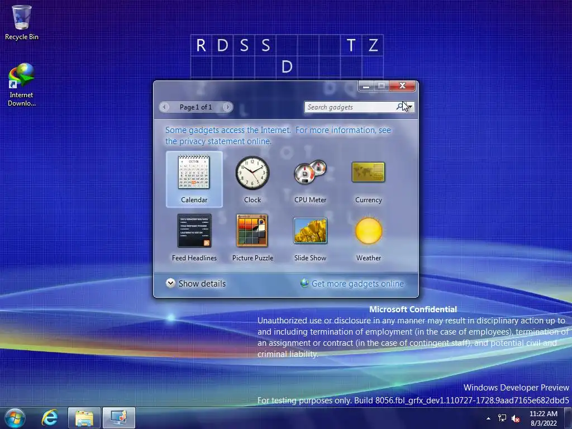
Task: Select the Feed Headlines gadget icon
Action: 194,231
